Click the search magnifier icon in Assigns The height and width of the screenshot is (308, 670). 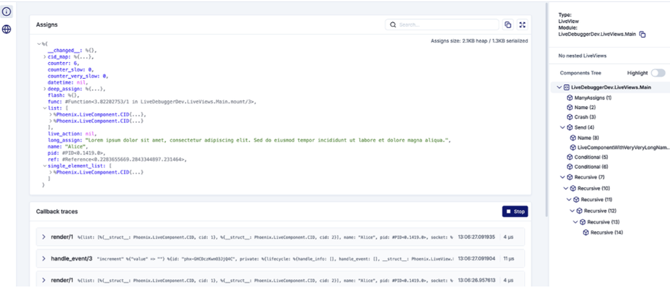click(x=393, y=25)
